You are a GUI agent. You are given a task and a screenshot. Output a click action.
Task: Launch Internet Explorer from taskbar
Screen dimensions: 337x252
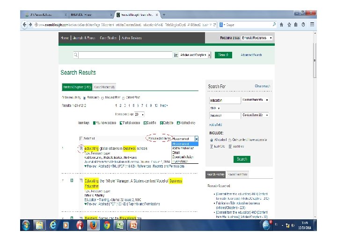coord(52,225)
